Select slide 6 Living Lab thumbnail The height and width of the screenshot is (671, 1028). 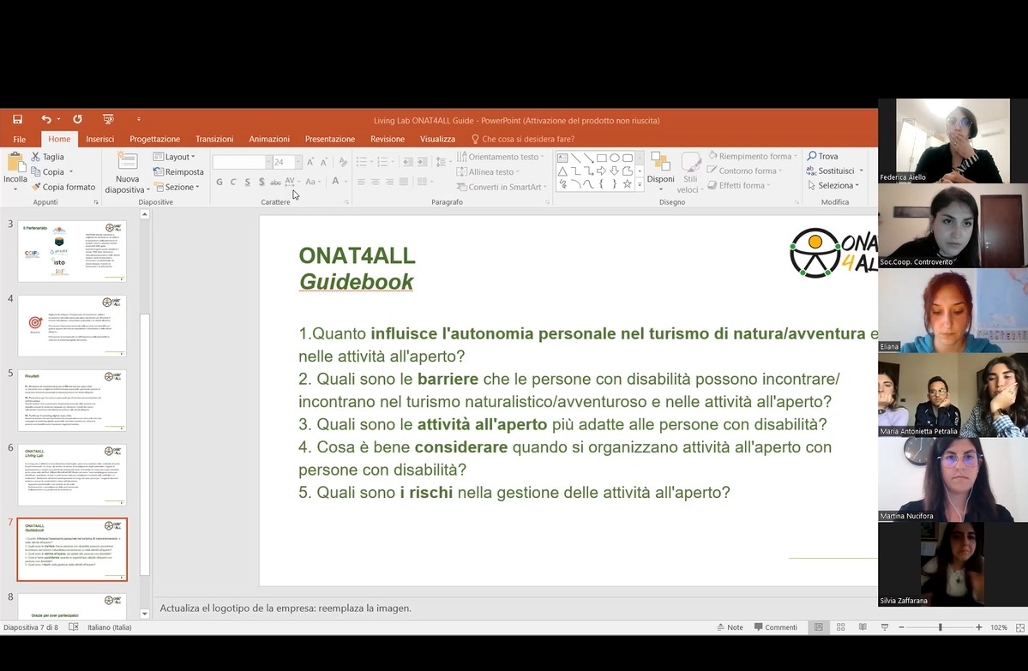72,475
